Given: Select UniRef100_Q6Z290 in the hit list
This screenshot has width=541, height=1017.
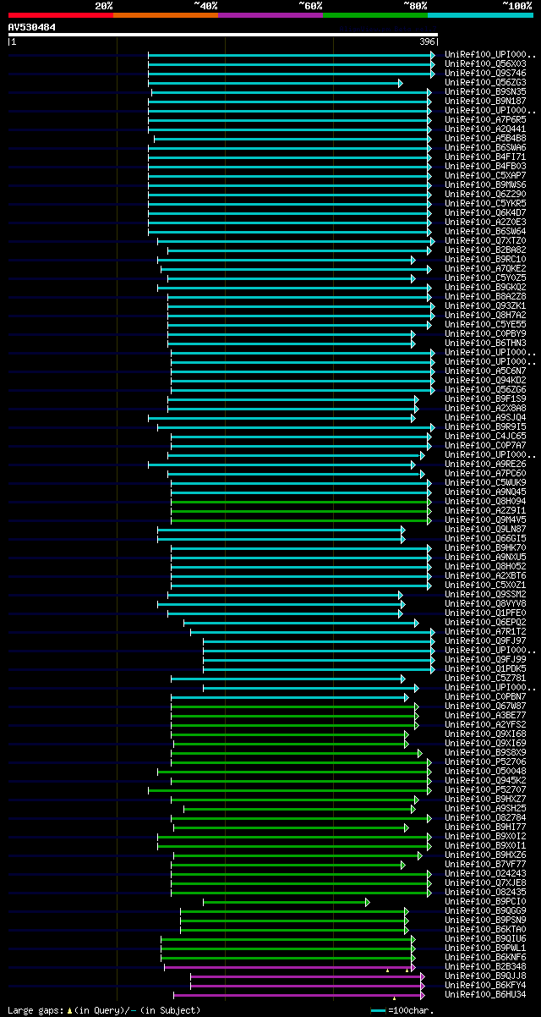Looking at the screenshot, I should click(485, 194).
